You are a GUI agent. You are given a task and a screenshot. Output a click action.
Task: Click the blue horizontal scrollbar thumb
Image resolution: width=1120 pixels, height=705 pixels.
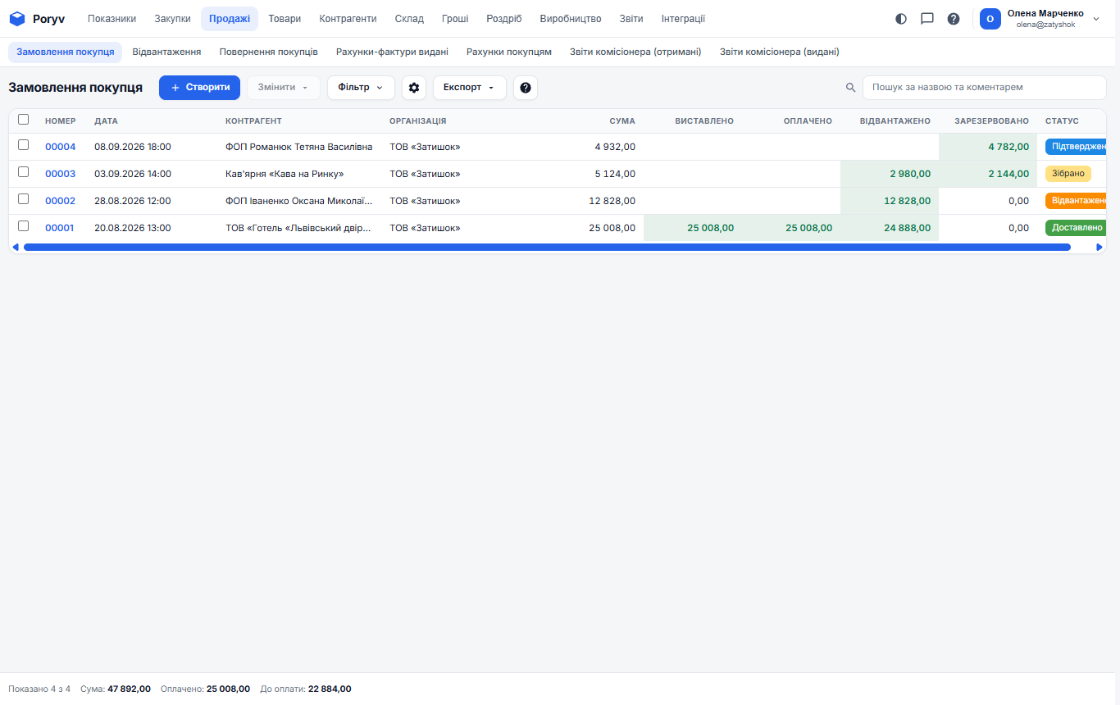click(x=547, y=247)
